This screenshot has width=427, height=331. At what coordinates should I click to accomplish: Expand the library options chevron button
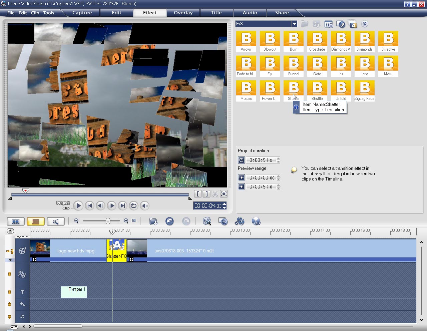(x=365, y=24)
